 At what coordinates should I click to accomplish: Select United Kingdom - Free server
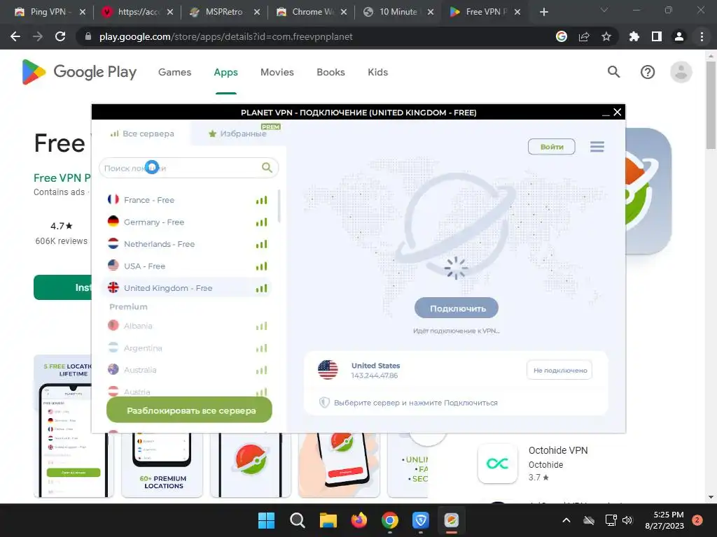(186, 288)
